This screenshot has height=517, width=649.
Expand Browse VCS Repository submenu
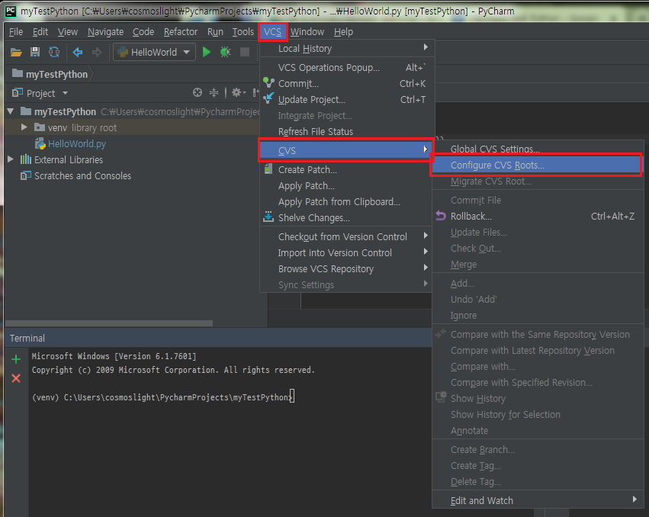point(426,268)
